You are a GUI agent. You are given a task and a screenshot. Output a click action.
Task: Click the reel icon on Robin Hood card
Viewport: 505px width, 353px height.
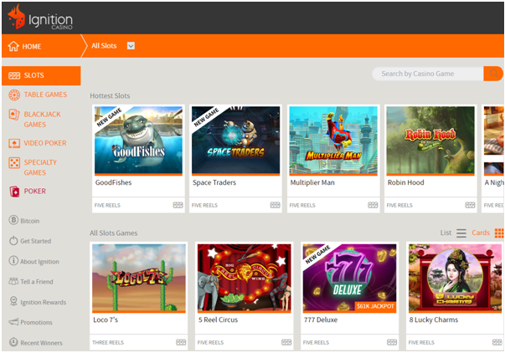470,205
